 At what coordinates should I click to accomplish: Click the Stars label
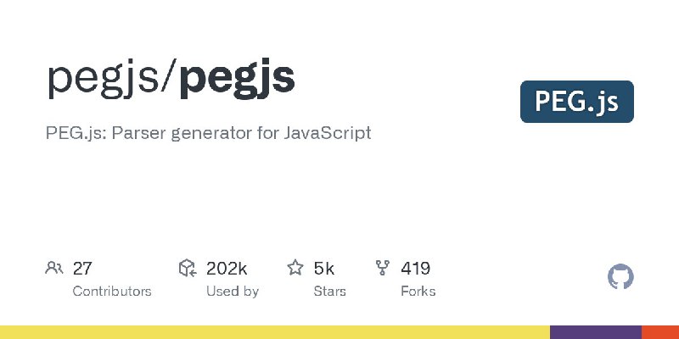point(330,292)
